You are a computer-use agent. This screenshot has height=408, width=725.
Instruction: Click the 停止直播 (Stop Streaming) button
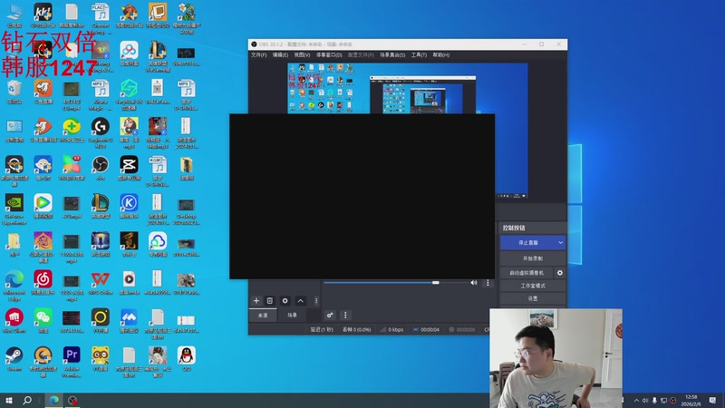pos(528,242)
